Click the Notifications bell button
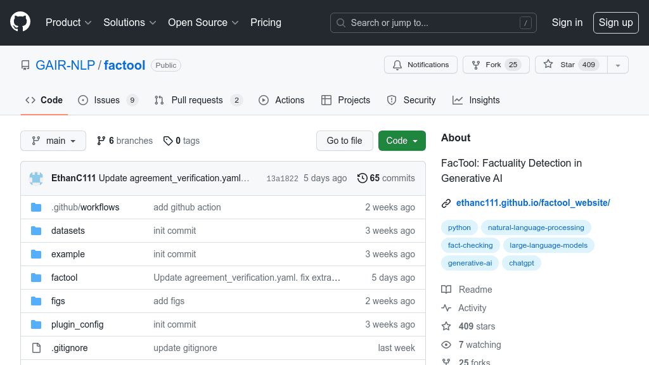The width and height of the screenshot is (649, 365). (421, 65)
